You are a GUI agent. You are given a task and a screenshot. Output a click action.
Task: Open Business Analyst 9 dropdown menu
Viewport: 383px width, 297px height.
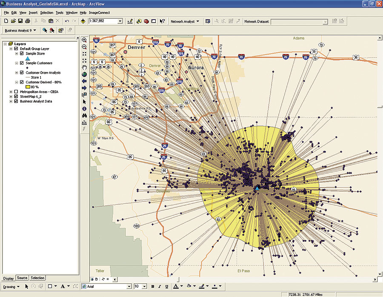[x=20, y=30]
